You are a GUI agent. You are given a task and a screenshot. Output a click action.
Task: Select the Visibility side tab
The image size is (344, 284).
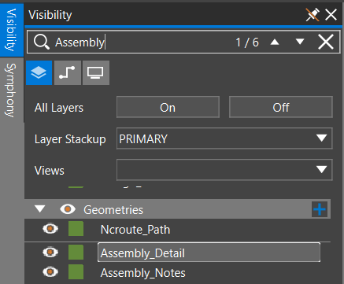pos(12,30)
